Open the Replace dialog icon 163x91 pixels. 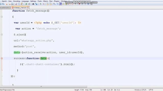[36, 4]
